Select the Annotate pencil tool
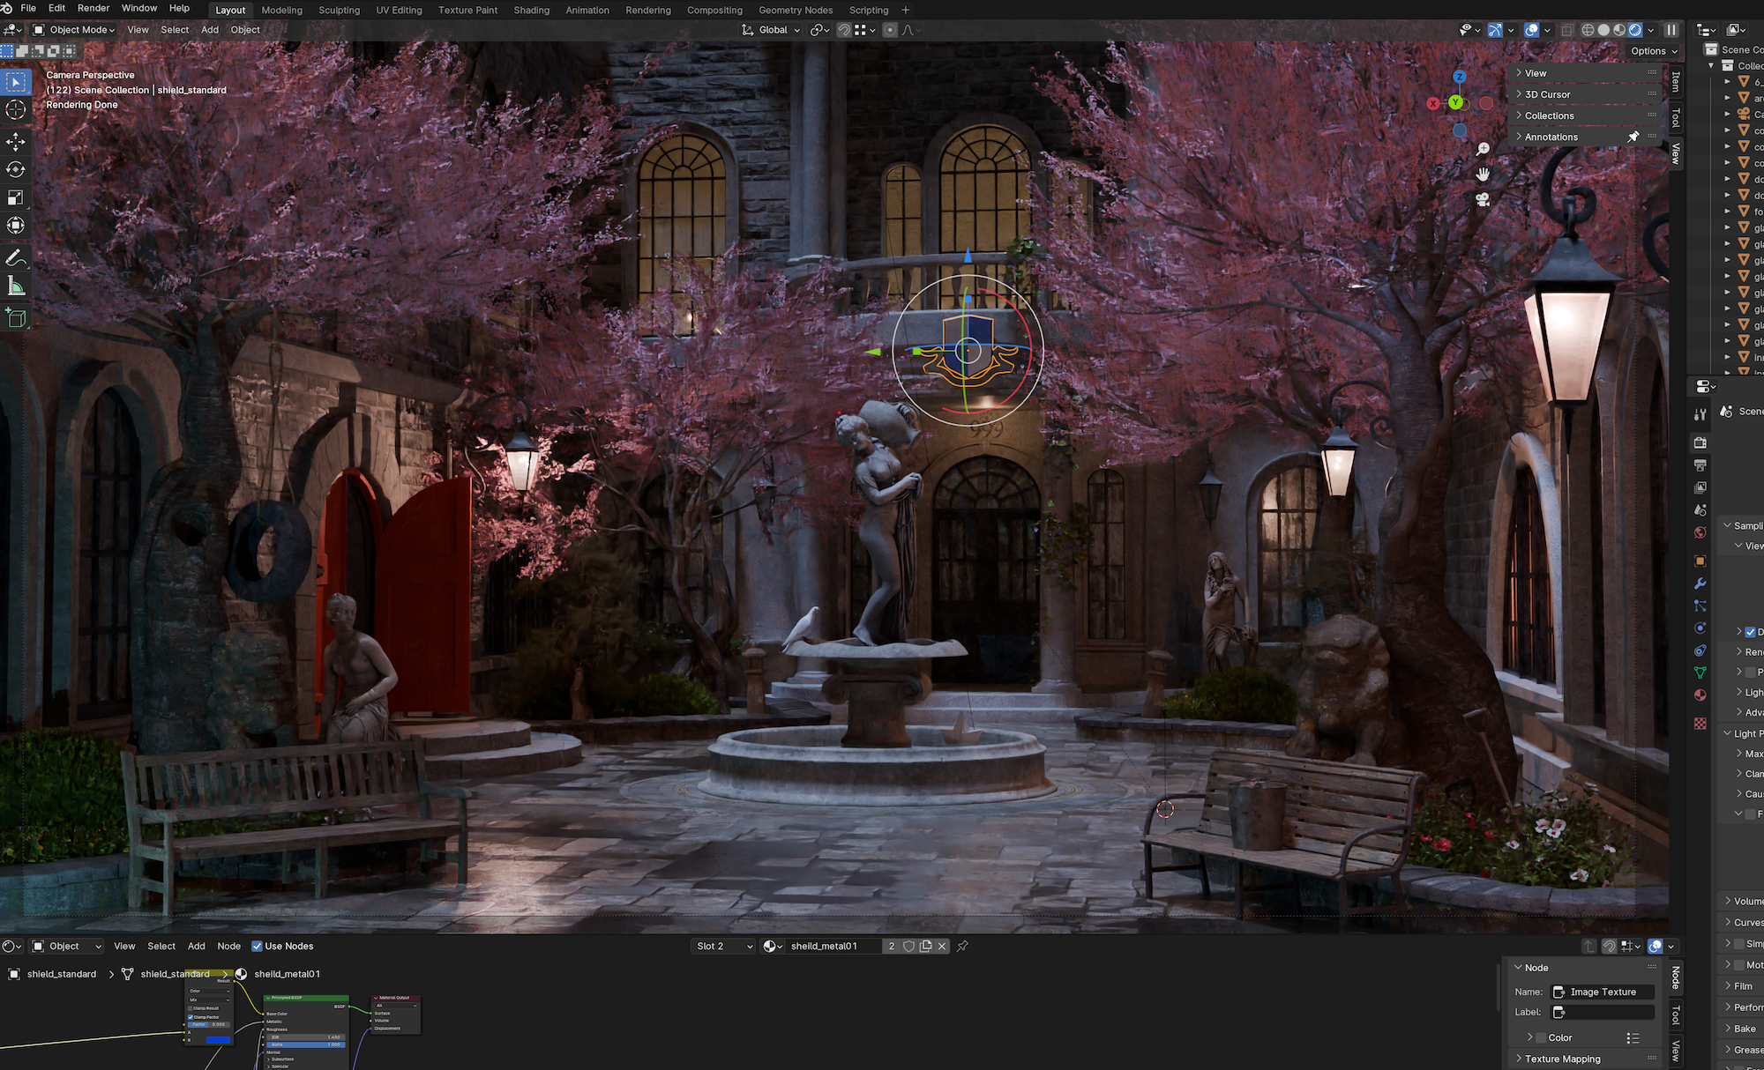Viewport: 1764px width, 1070px height. tap(16, 258)
